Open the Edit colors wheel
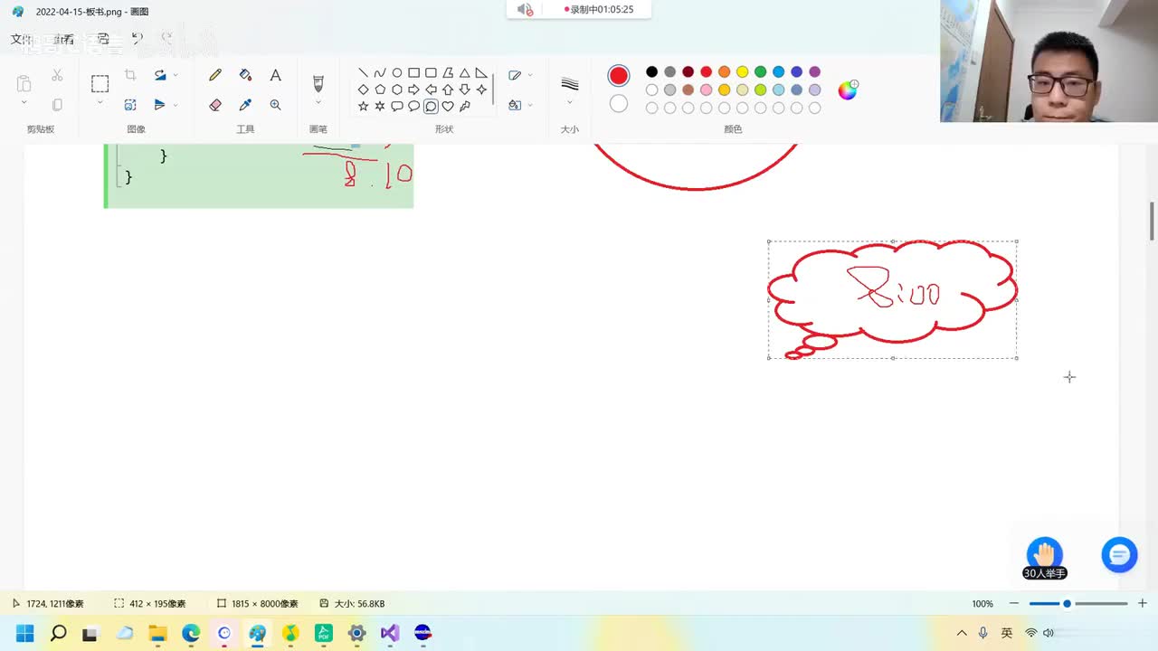1158x651 pixels. tap(848, 90)
